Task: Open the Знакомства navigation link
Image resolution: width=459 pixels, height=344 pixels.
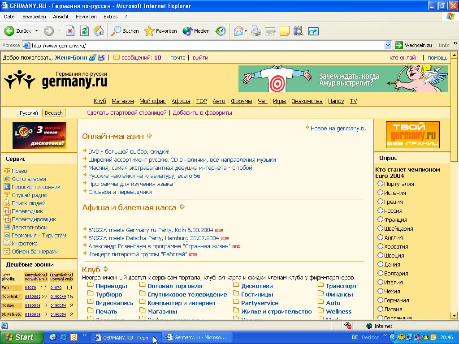Action: pos(307,101)
